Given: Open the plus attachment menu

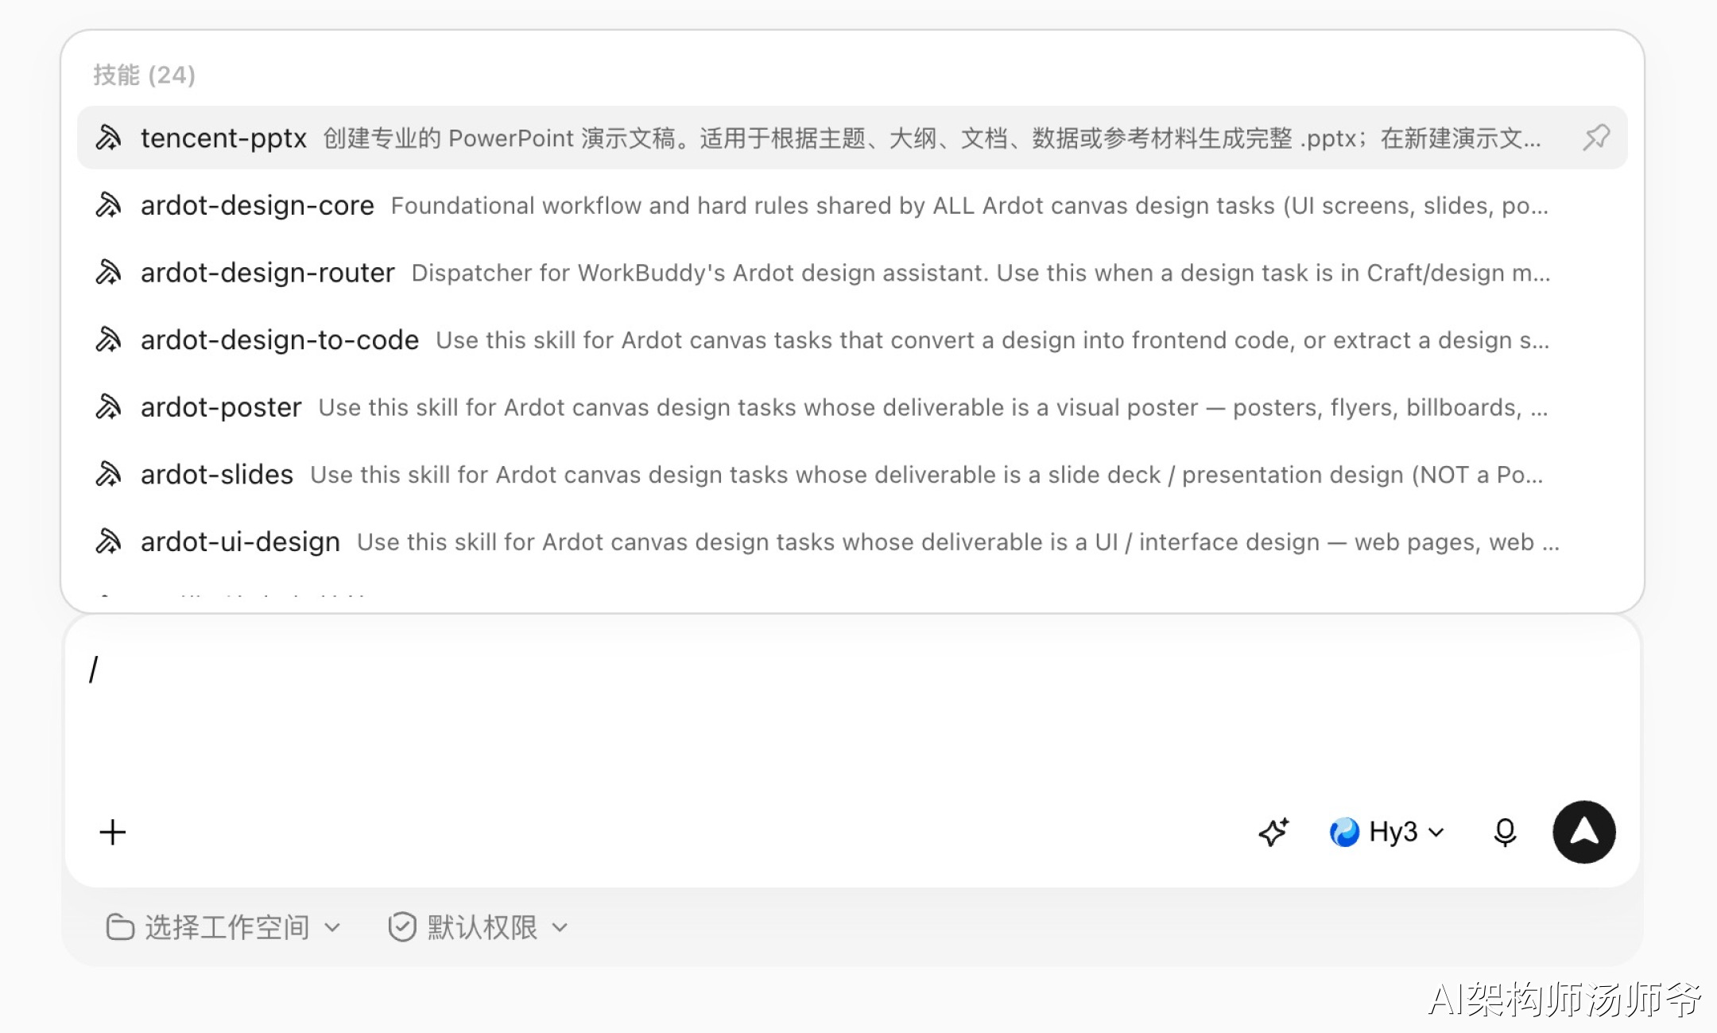Looking at the screenshot, I should pos(113,833).
